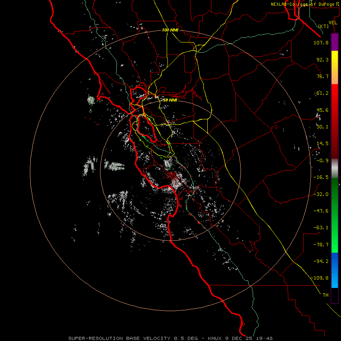Pick the dark TH segment at scale bottom
This screenshot has width=341, height=341.
click(x=335, y=296)
